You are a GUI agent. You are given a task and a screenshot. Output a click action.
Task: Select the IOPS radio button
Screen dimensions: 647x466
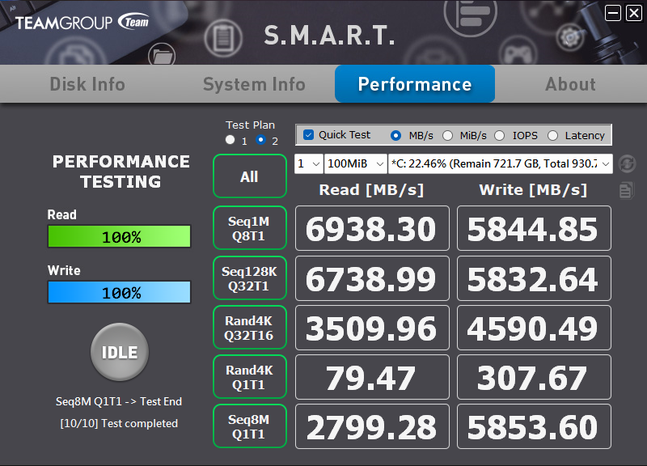tap(499, 135)
